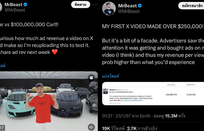Click the small avatar inside analytics image
This screenshot has height=131, width=204.
[105, 91]
